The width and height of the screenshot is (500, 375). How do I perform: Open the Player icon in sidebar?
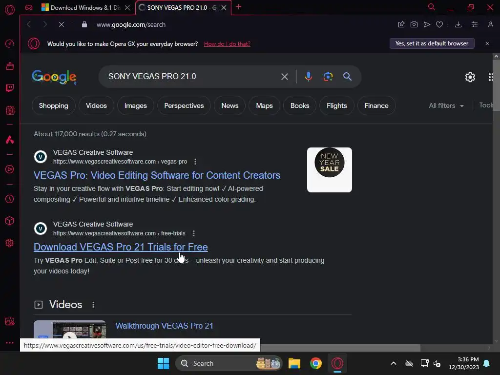click(10, 169)
